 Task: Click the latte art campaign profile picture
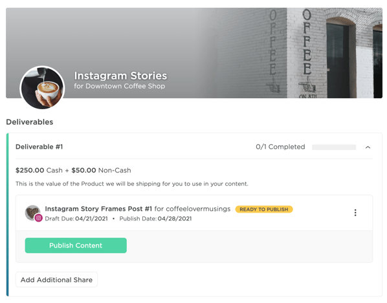(42, 88)
